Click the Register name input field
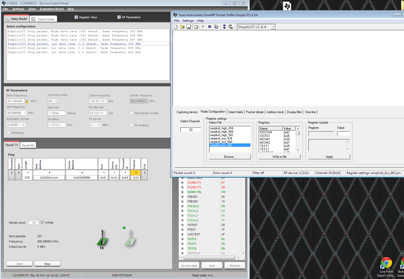The height and width of the screenshot is (279, 404). point(321,134)
